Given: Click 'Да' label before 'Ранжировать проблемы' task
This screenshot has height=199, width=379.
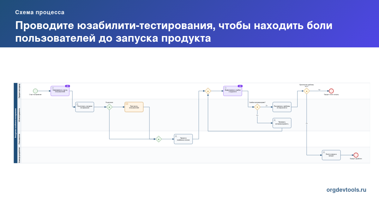Looking at the screenshot, I should pos(267,106).
